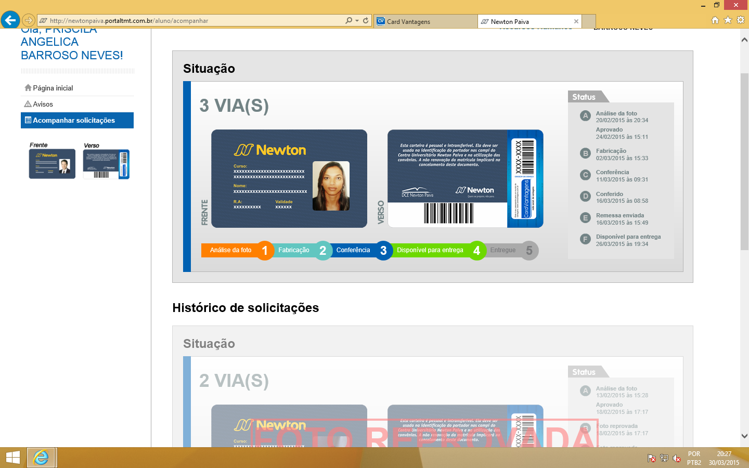Click the Status panel header tab

pyautogui.click(x=588, y=97)
